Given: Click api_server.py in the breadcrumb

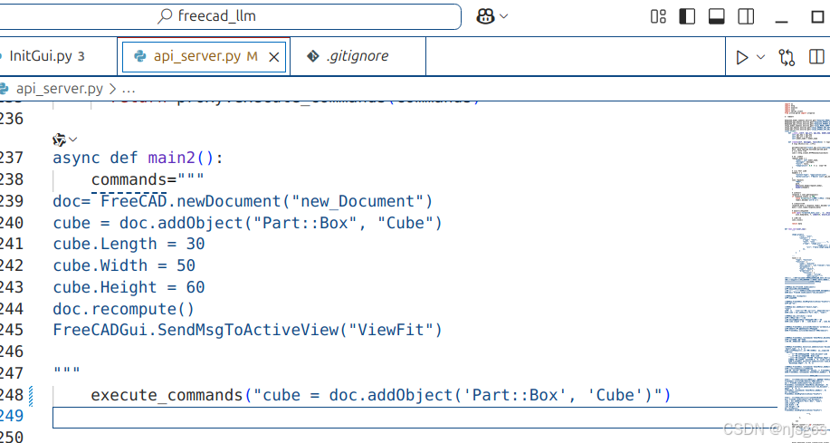Looking at the screenshot, I should 60,89.
